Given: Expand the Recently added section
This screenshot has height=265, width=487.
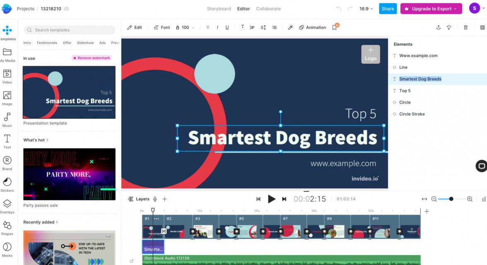Looking at the screenshot, I should [x=41, y=222].
